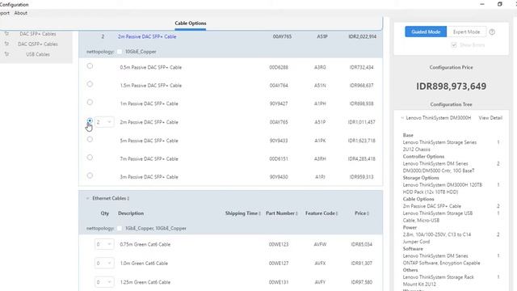This screenshot has width=517, height=291.
Task: Open the Cable Options tab
Action: (x=191, y=23)
